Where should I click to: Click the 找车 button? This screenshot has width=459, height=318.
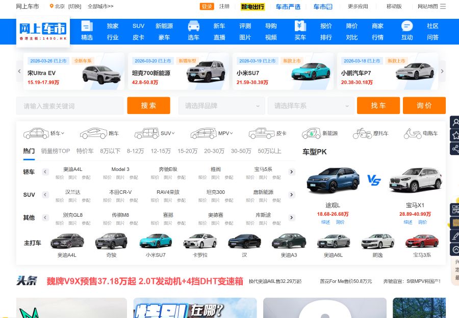tap(378, 105)
